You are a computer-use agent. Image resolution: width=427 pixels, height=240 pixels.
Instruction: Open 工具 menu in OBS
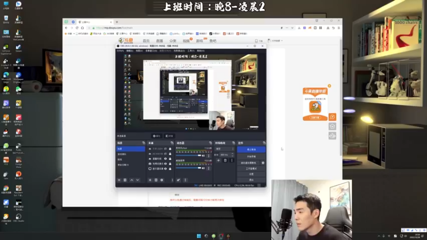pos(191,51)
